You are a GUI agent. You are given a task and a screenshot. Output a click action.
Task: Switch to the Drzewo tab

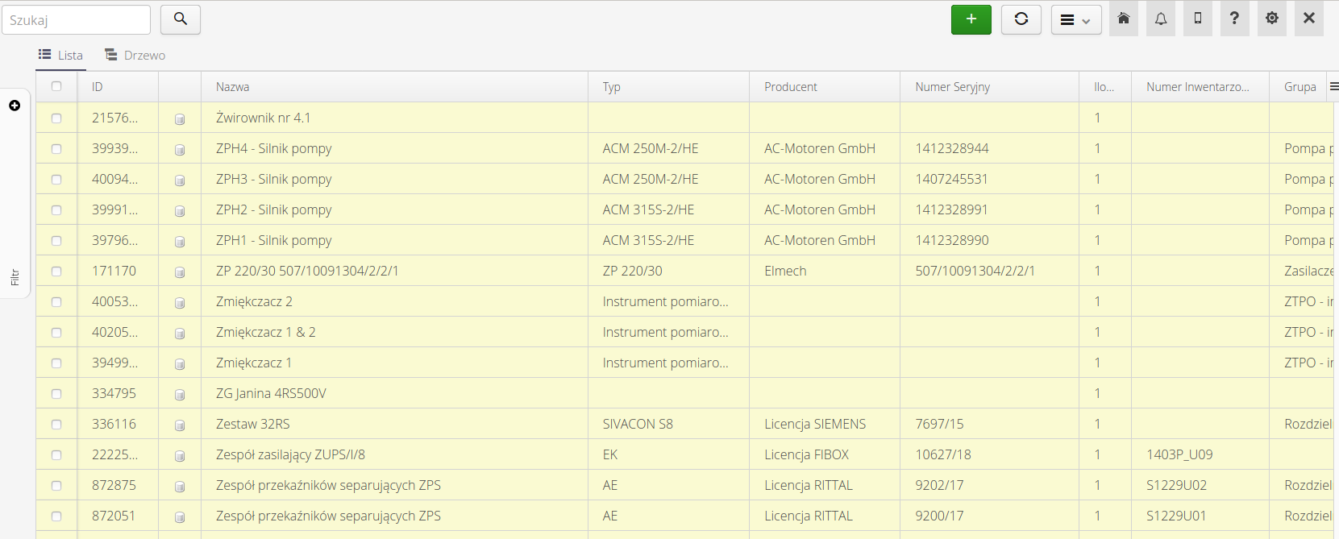pos(135,55)
